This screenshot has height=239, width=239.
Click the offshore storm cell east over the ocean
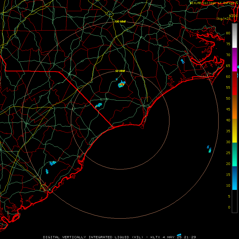tap(209, 149)
